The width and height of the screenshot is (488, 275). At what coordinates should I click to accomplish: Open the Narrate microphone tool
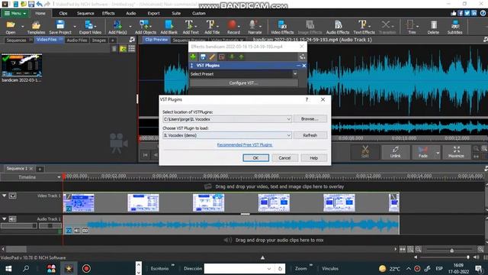click(255, 27)
